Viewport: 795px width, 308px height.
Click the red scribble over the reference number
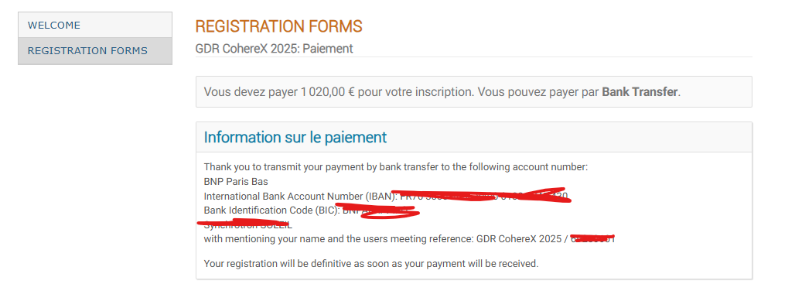(592, 237)
